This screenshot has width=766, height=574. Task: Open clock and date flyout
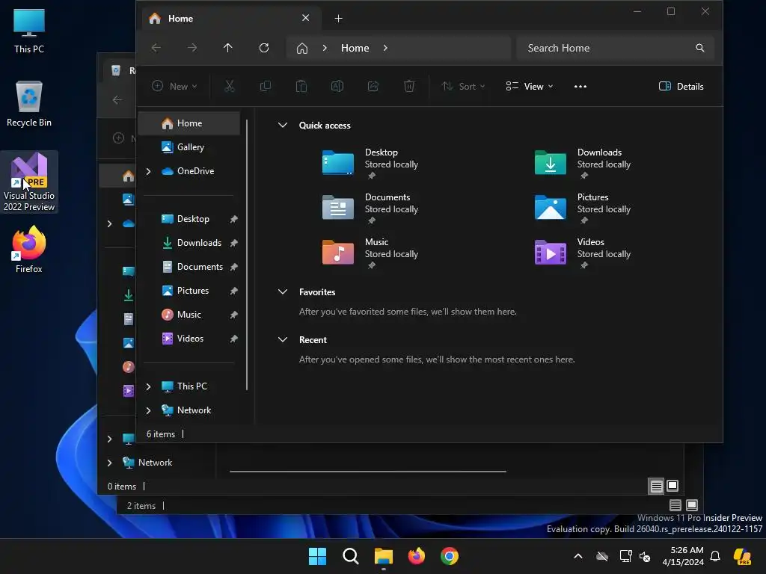[683, 556]
